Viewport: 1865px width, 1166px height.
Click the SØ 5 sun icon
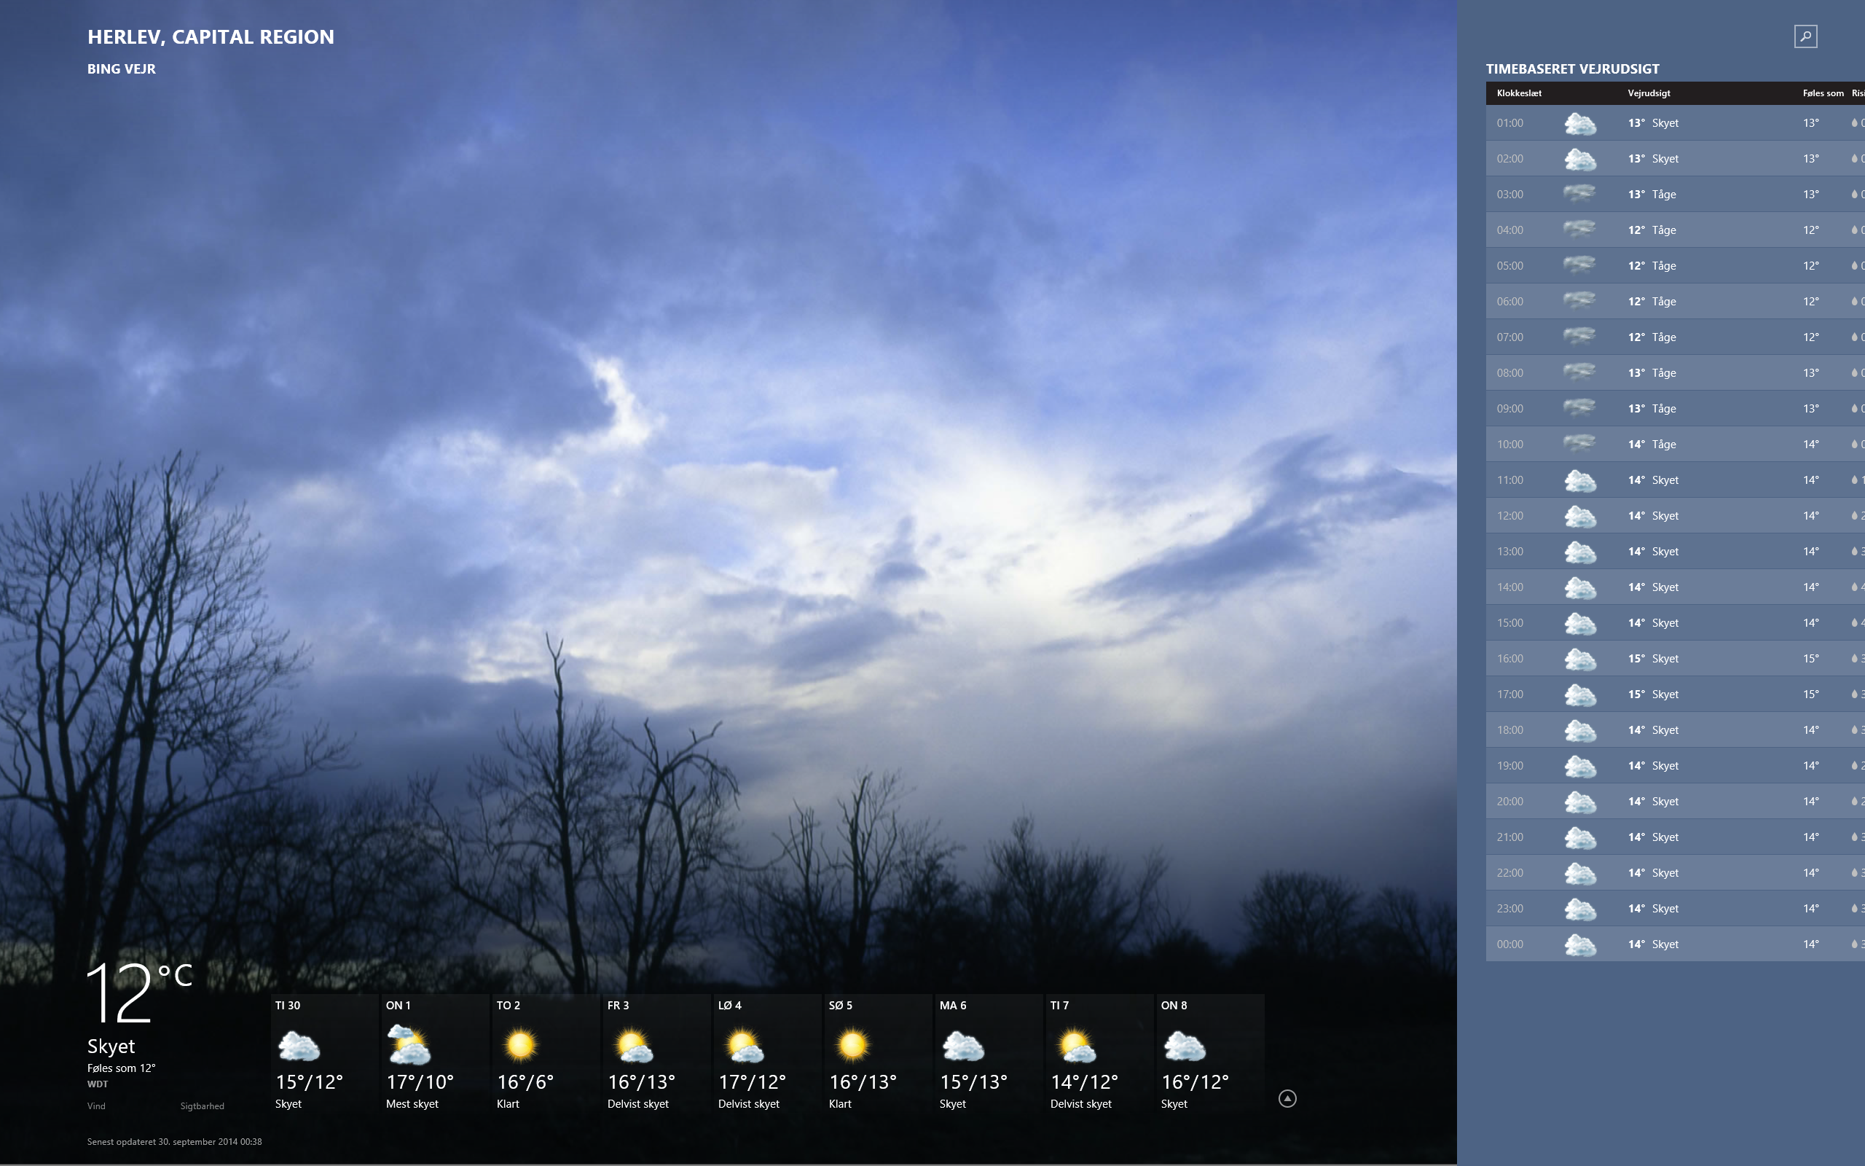pyautogui.click(x=852, y=1045)
